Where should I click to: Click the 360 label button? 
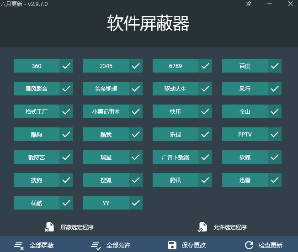click(x=37, y=66)
